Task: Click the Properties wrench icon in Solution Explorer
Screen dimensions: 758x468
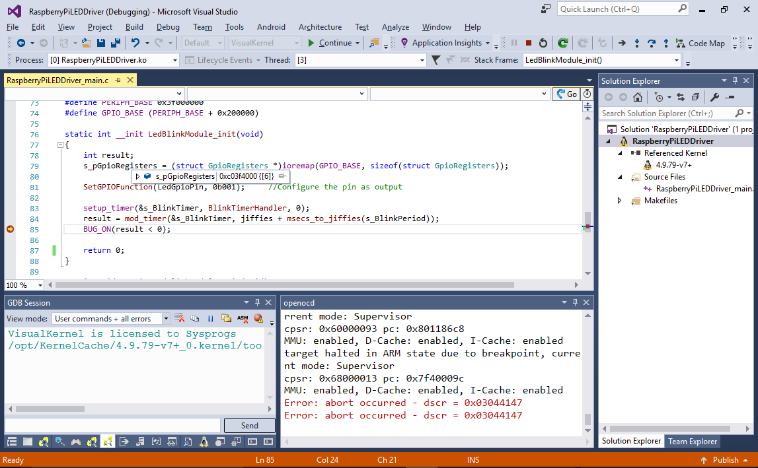Action: [715, 97]
